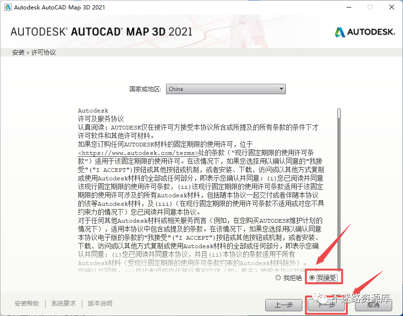Click the 许可协议 breadcrumb text

[x=44, y=52]
